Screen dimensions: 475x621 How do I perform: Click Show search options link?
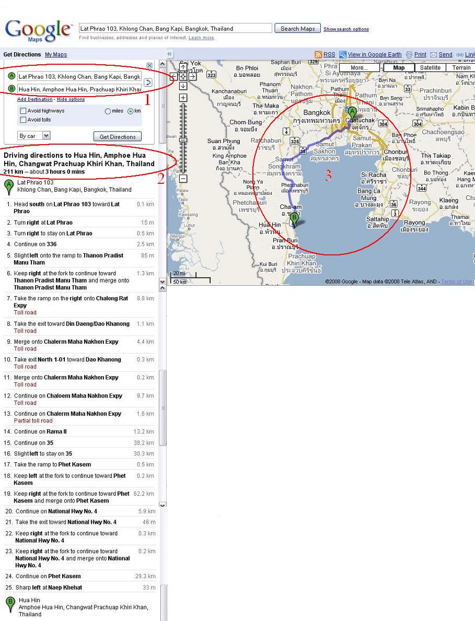point(346,29)
